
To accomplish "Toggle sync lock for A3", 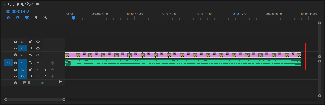I will tap(31, 76).
